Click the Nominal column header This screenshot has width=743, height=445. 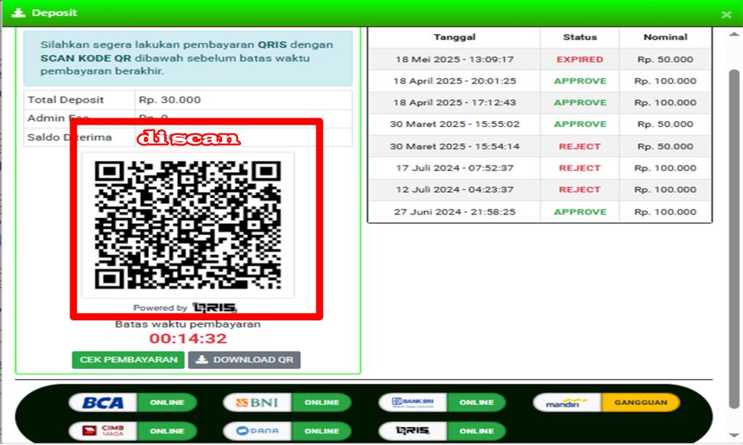[x=665, y=37]
